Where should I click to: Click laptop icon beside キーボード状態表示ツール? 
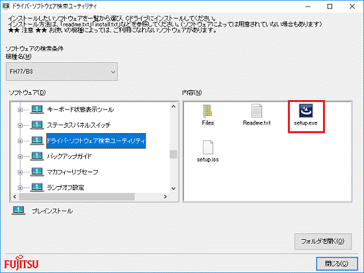pos(37,109)
